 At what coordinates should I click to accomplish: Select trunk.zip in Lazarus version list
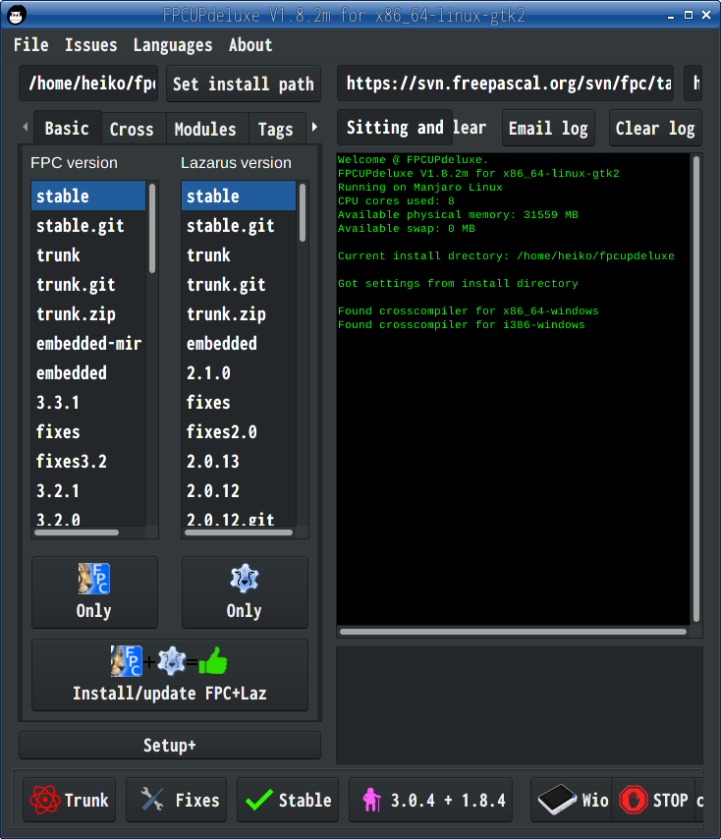coord(239,313)
